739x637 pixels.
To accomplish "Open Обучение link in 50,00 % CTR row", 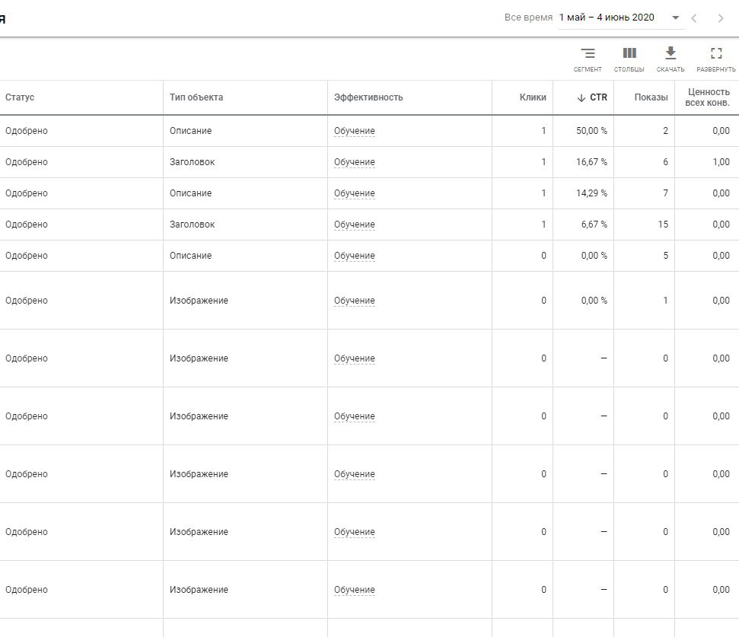I will [355, 130].
